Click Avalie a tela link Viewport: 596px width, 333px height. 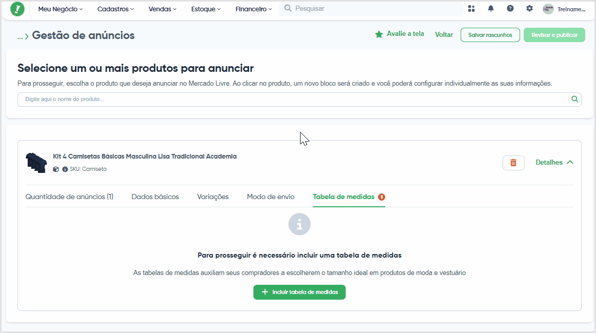tap(405, 34)
